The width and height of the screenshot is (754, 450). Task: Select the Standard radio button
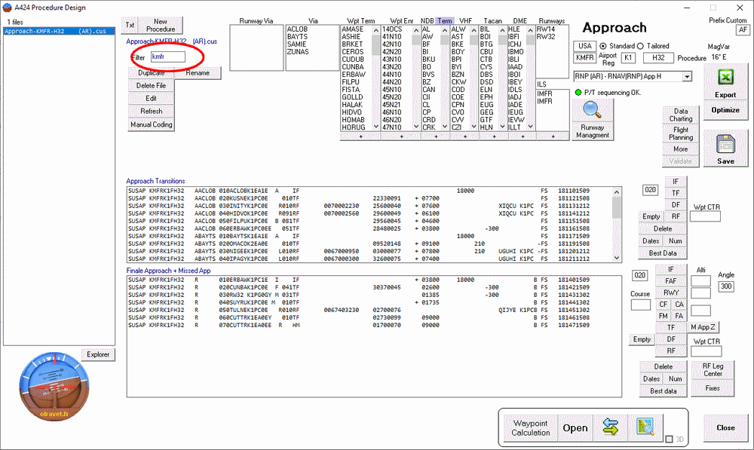coord(602,46)
